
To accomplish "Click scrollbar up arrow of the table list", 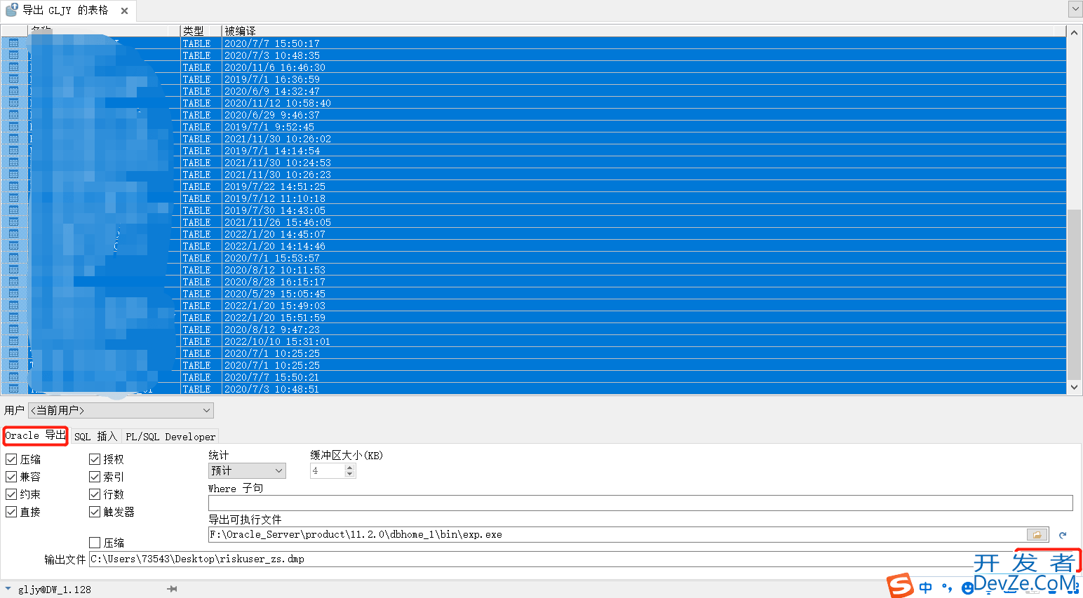I will tap(1074, 32).
